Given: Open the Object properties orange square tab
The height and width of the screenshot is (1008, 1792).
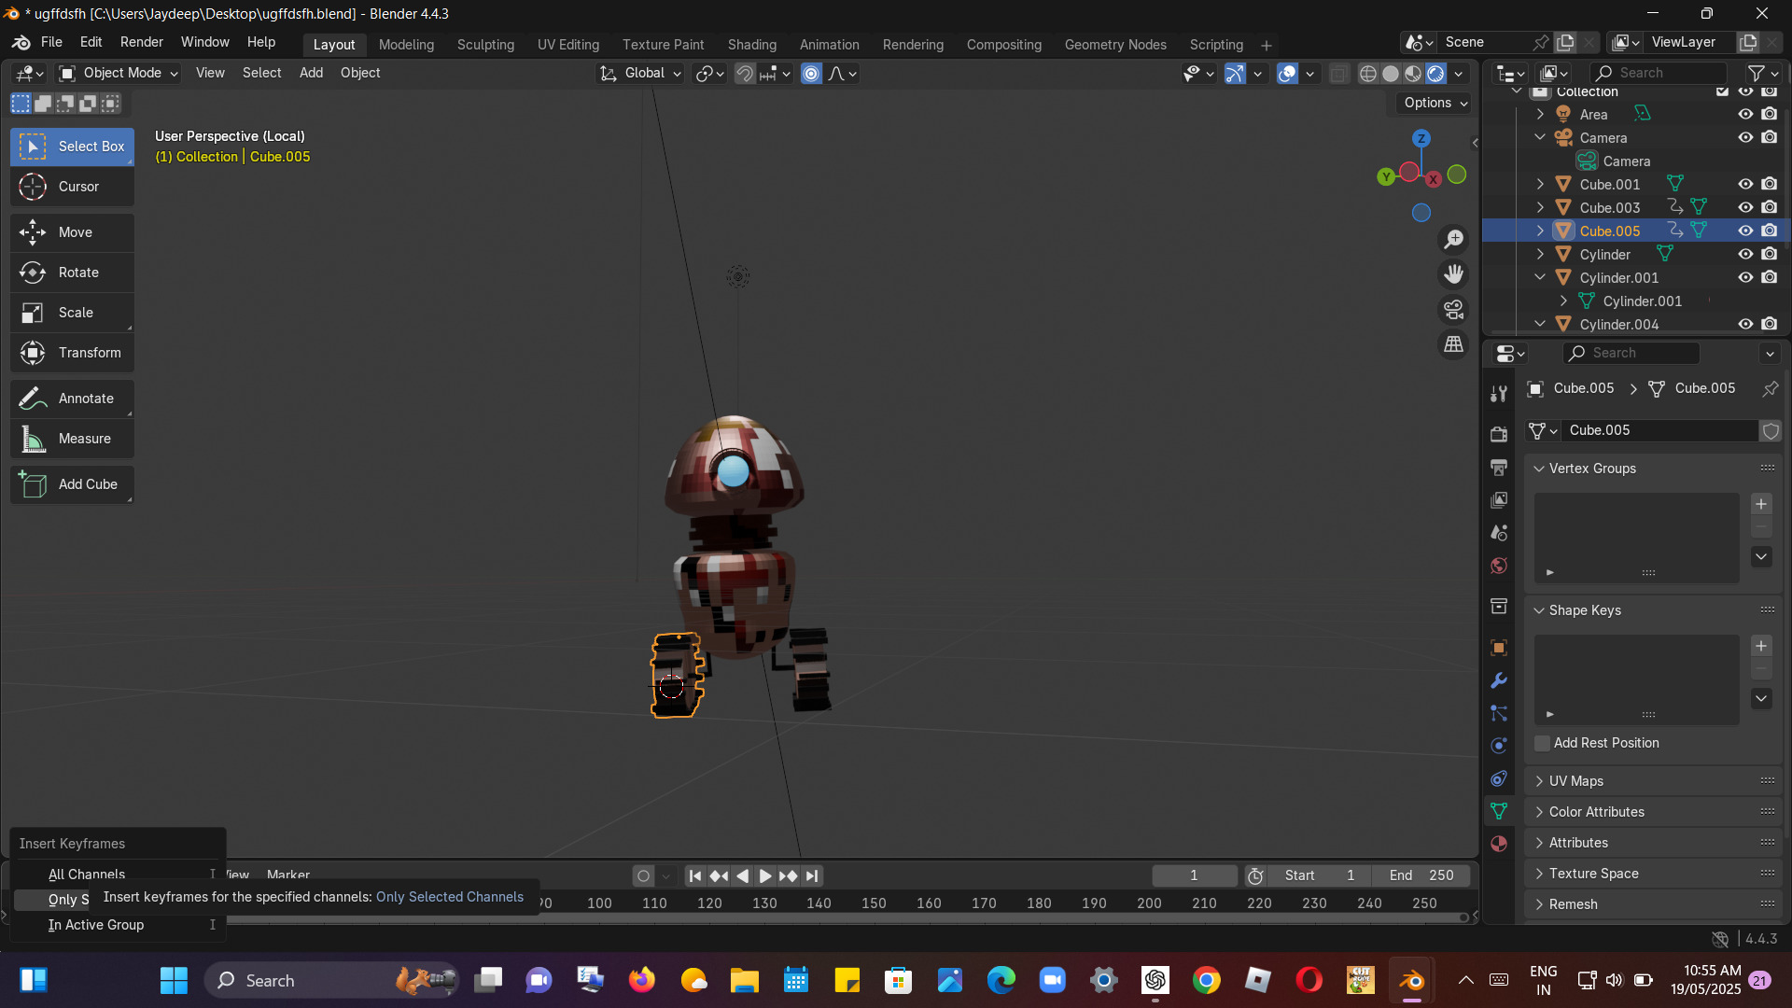Looking at the screenshot, I should point(1499,648).
